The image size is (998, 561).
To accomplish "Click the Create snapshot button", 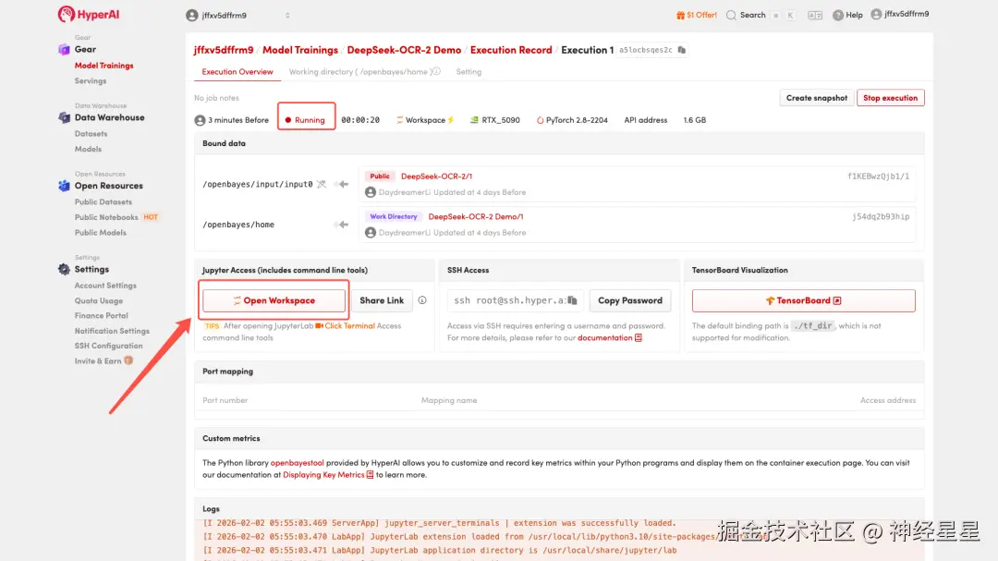I will (817, 97).
